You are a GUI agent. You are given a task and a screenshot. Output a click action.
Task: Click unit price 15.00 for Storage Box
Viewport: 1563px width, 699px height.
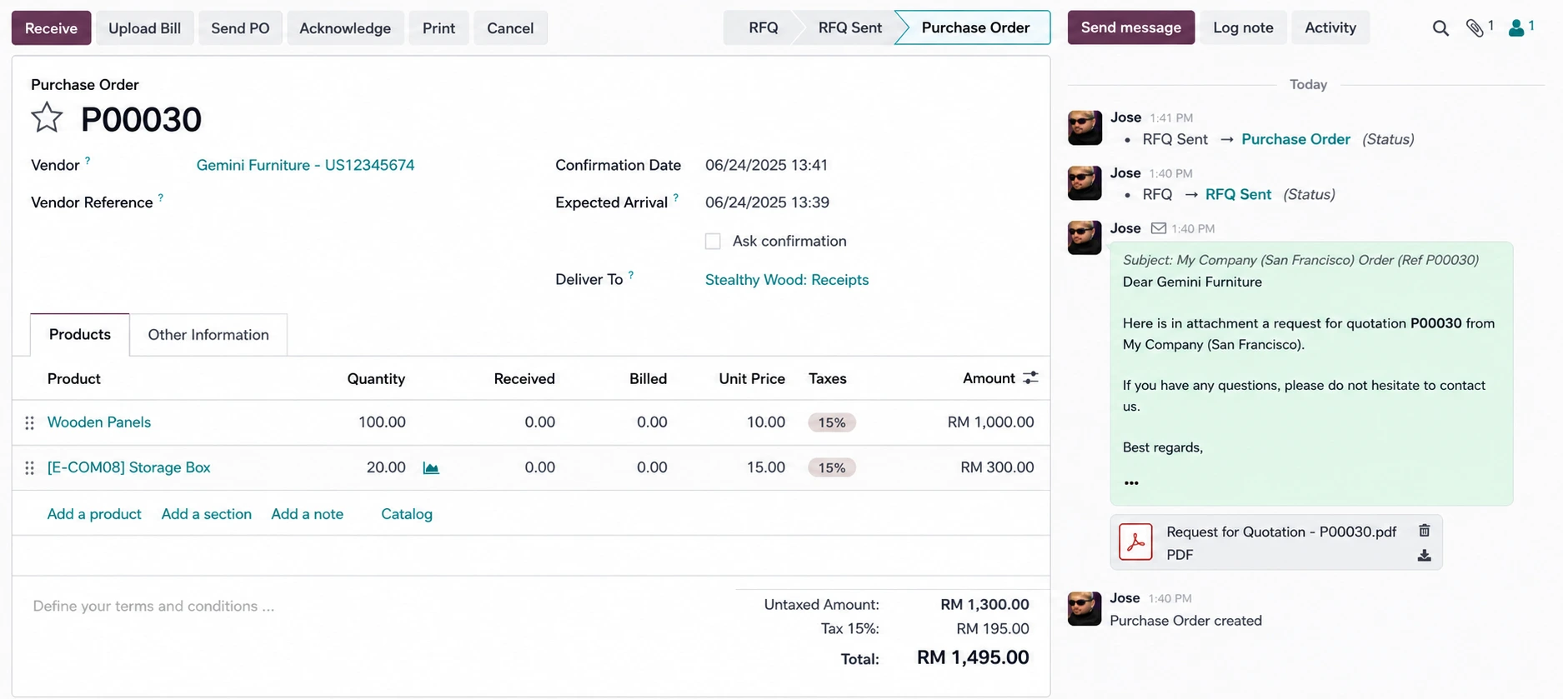[x=766, y=467]
